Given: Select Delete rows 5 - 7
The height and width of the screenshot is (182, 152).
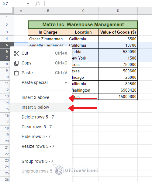Looking at the screenshot, I should click(x=41, y=117).
